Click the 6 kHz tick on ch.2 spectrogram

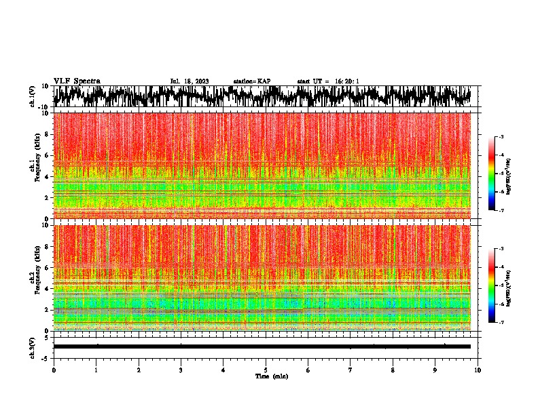tap(47, 267)
